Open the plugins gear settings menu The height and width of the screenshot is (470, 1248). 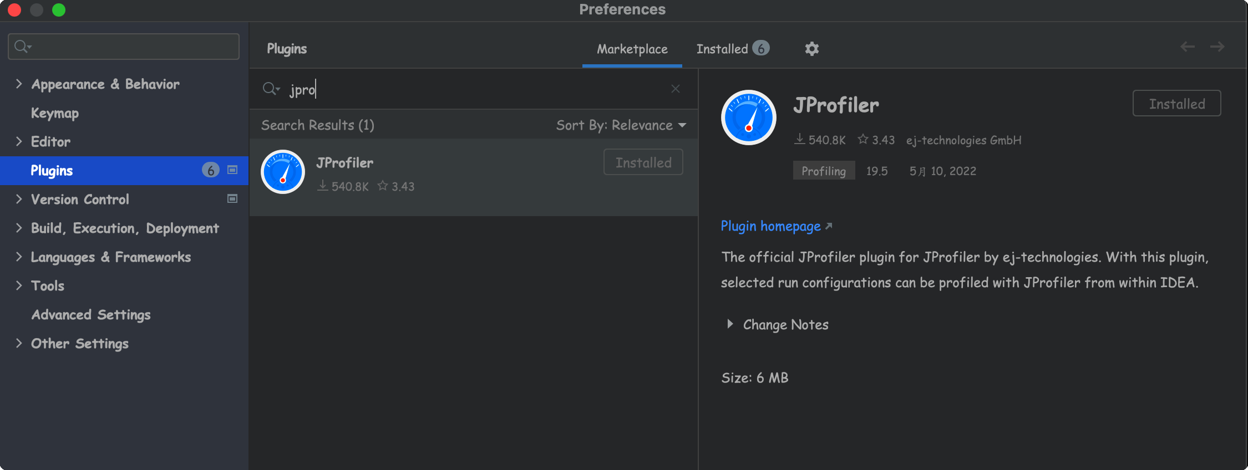click(811, 49)
